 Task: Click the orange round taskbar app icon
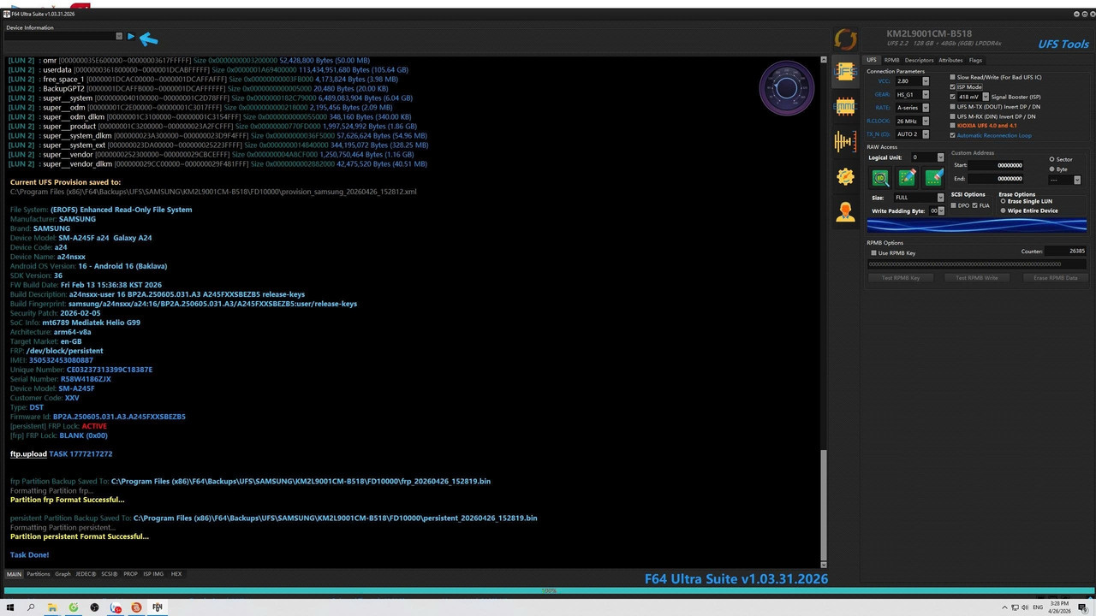point(136,607)
